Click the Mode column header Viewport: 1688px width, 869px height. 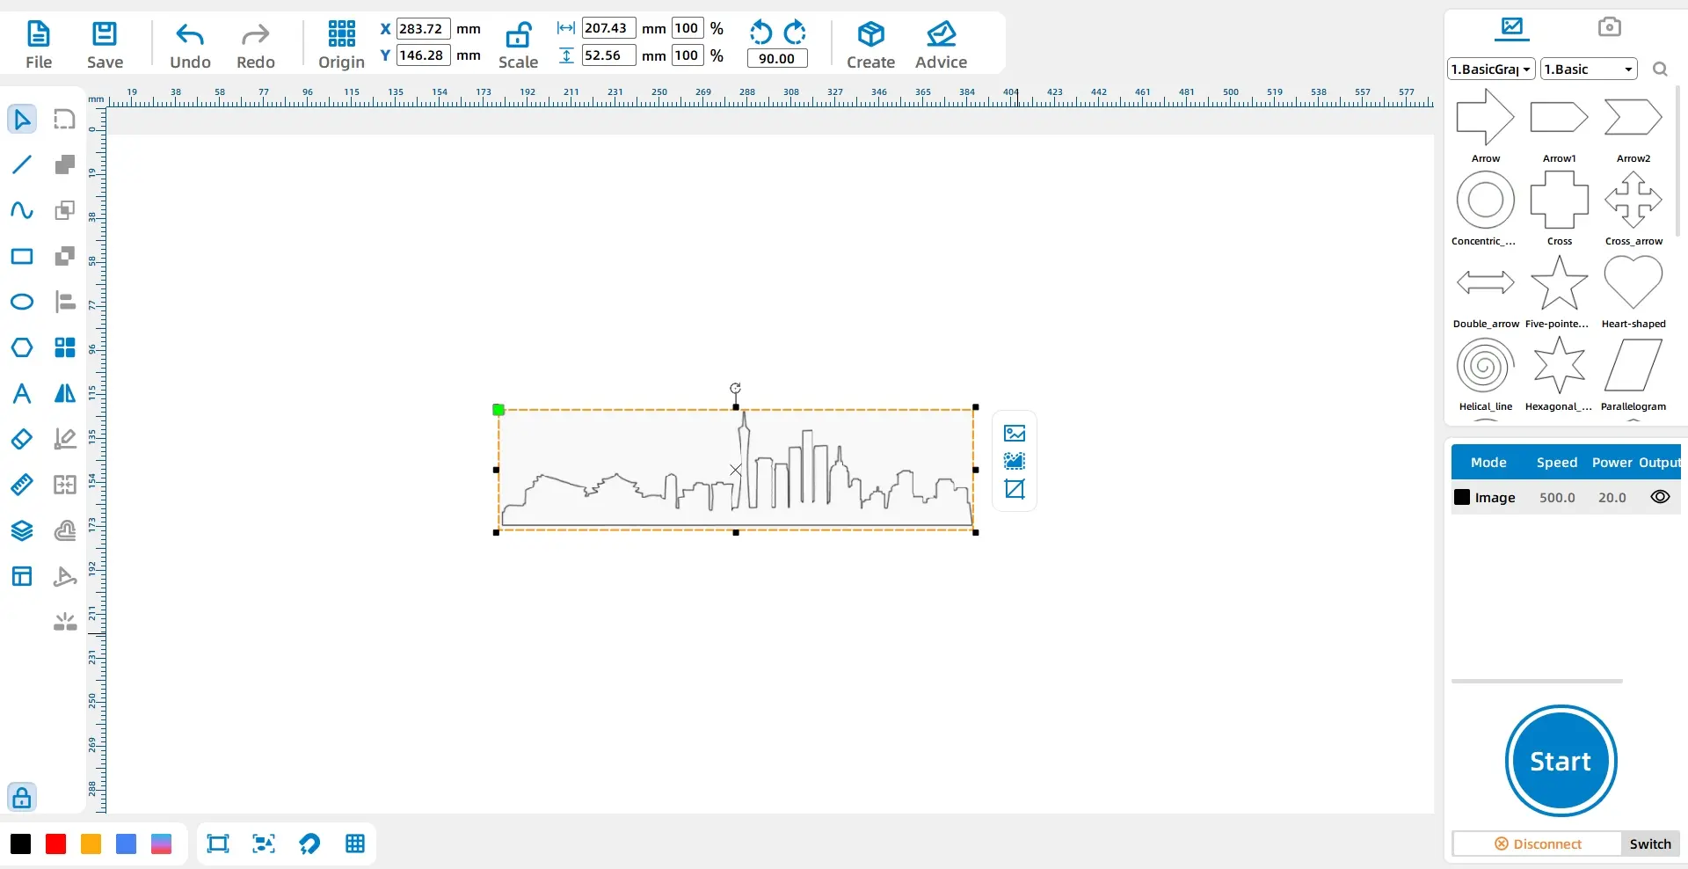coord(1488,463)
